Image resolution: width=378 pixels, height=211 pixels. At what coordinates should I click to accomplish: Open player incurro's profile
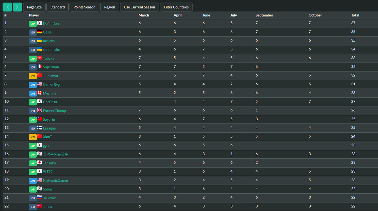pos(49,41)
